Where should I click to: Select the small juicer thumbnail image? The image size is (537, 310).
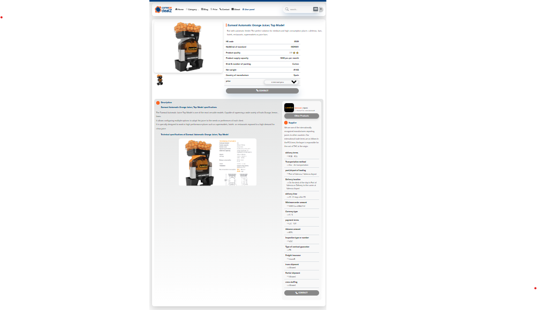[x=160, y=80]
